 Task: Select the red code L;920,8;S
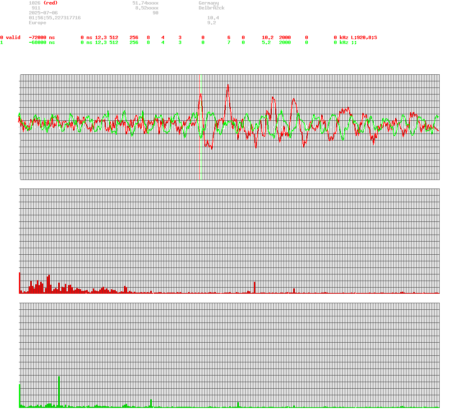[x=364, y=38]
